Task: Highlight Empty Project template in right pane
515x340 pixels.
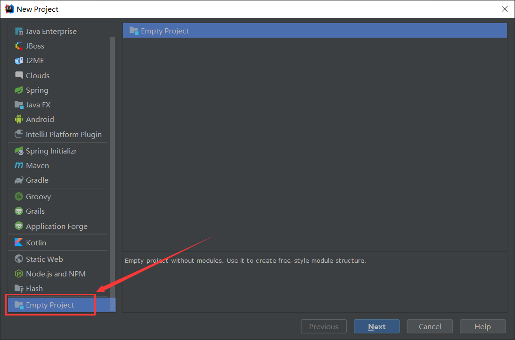Action: tap(164, 31)
